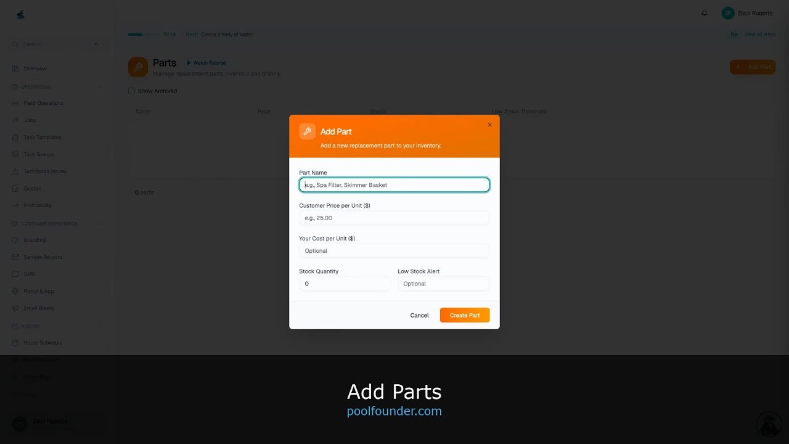This screenshot has height=444, width=789.
Task: Click the Email Blasts megaphone icon
Action: 15,308
